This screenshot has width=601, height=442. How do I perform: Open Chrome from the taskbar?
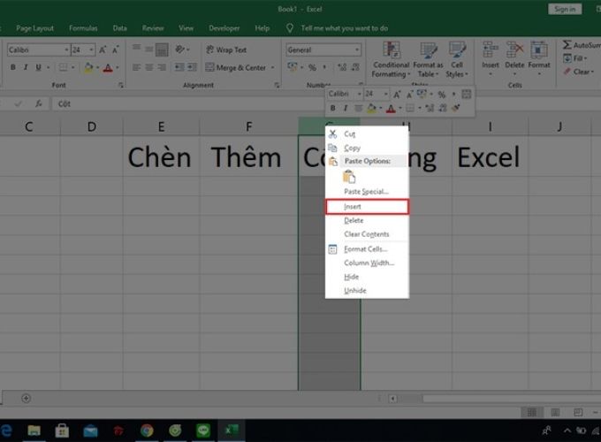click(147, 431)
